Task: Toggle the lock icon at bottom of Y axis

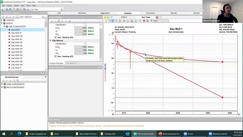Action: pyautogui.click(x=113, y=114)
